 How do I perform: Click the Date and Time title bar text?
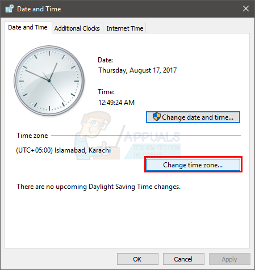click(x=39, y=9)
